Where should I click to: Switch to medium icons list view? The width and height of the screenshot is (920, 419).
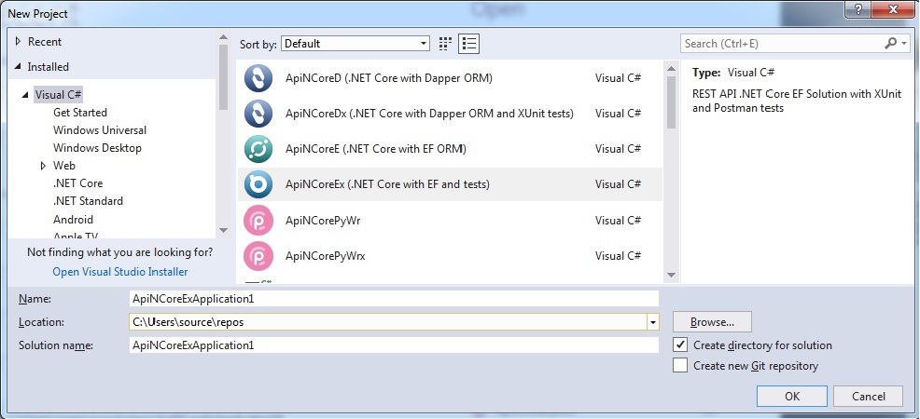(468, 44)
